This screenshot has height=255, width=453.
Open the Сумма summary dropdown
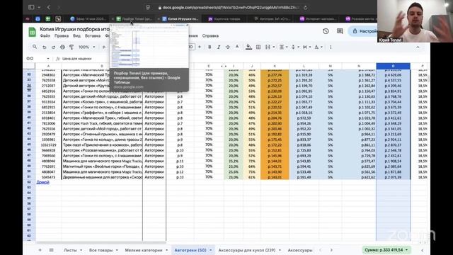pos(386,250)
